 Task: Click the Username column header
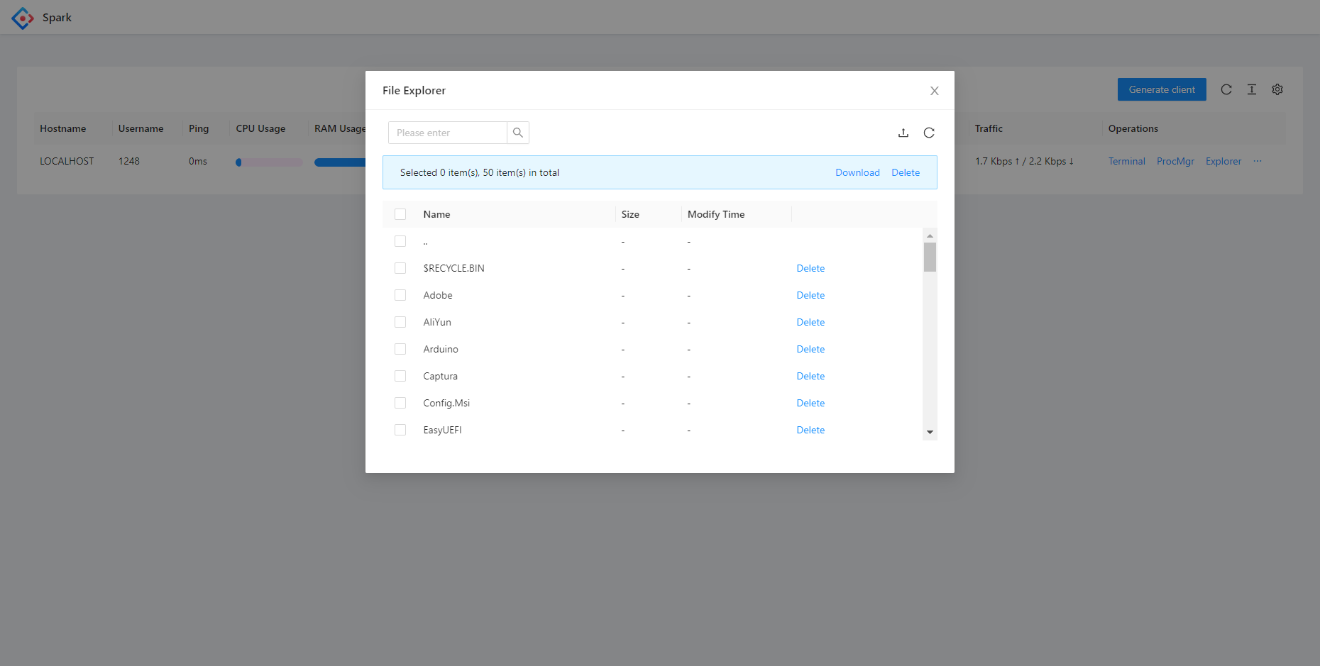(141, 128)
